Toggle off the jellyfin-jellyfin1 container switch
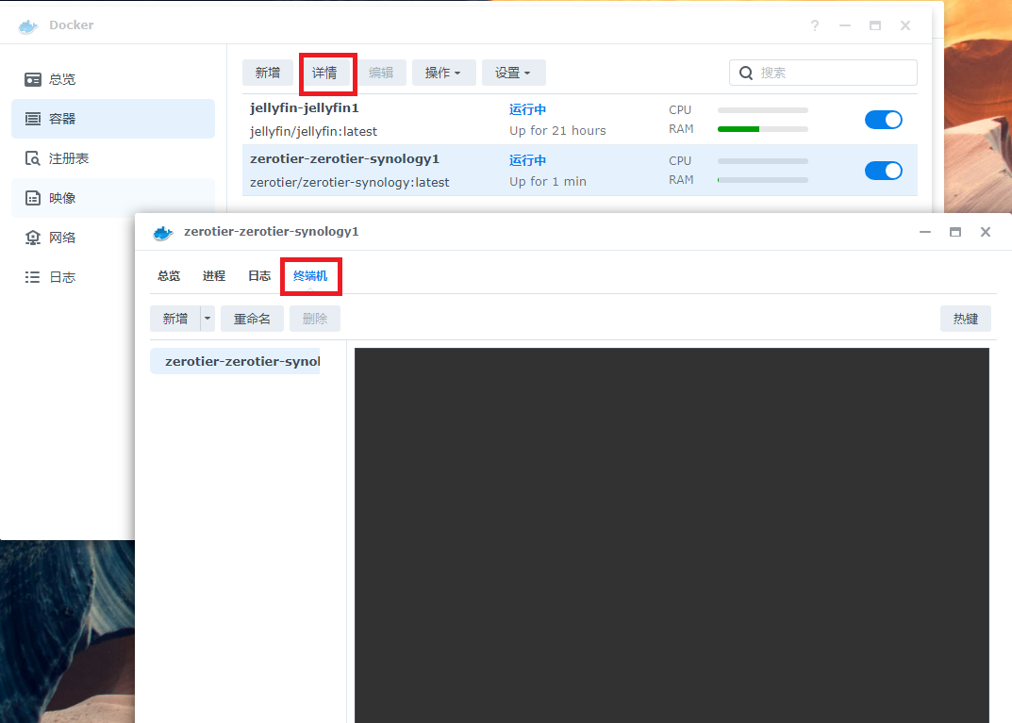 click(883, 120)
